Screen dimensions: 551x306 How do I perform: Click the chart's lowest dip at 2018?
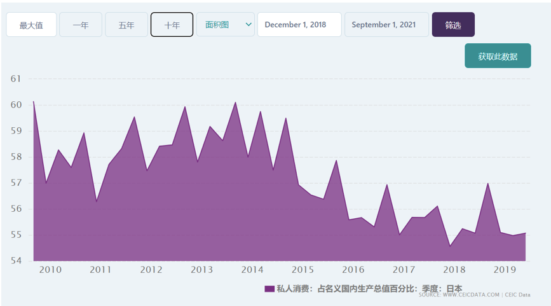click(450, 246)
